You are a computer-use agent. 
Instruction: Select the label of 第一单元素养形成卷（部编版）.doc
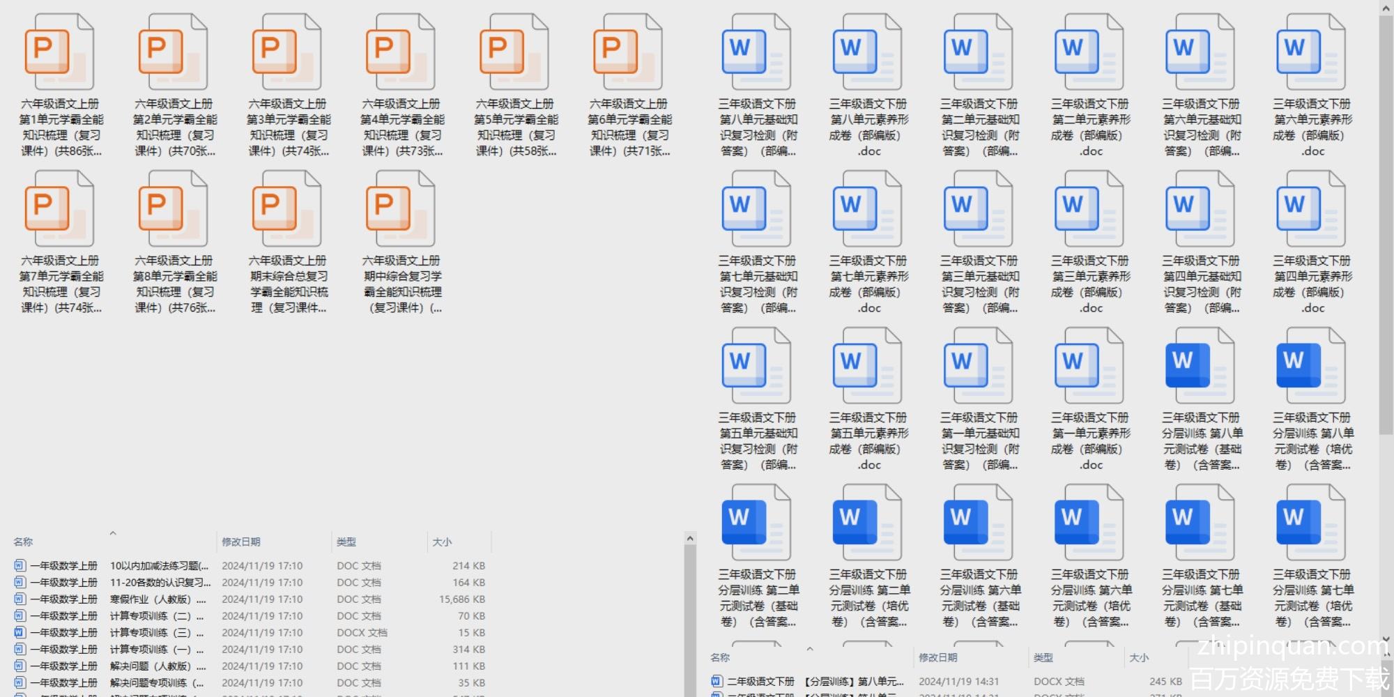[x=1090, y=441]
